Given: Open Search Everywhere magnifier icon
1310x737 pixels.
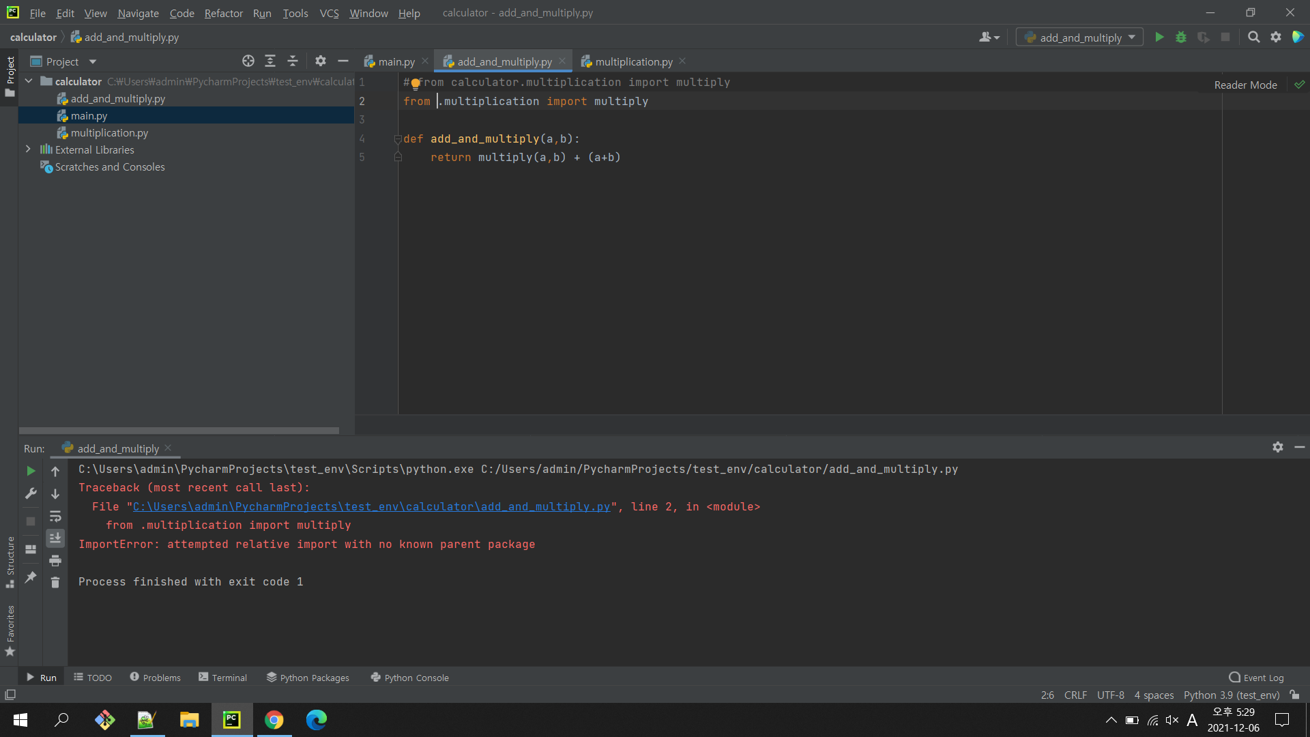Looking at the screenshot, I should pos(1253,38).
